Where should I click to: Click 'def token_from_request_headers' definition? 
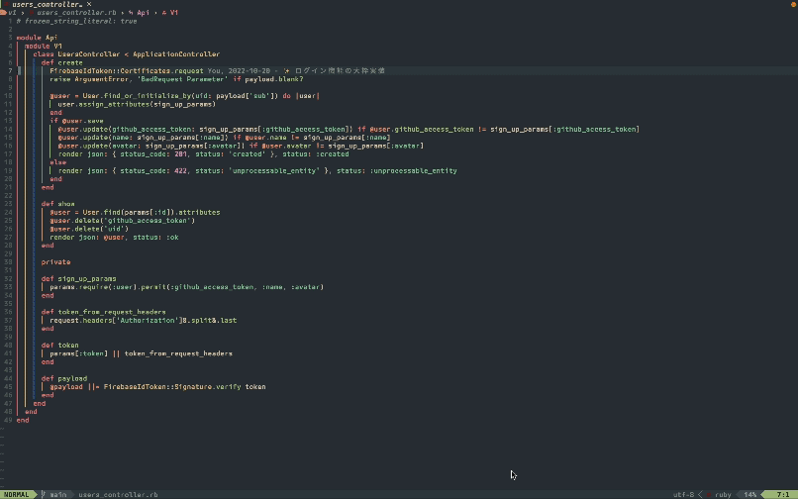pos(103,312)
